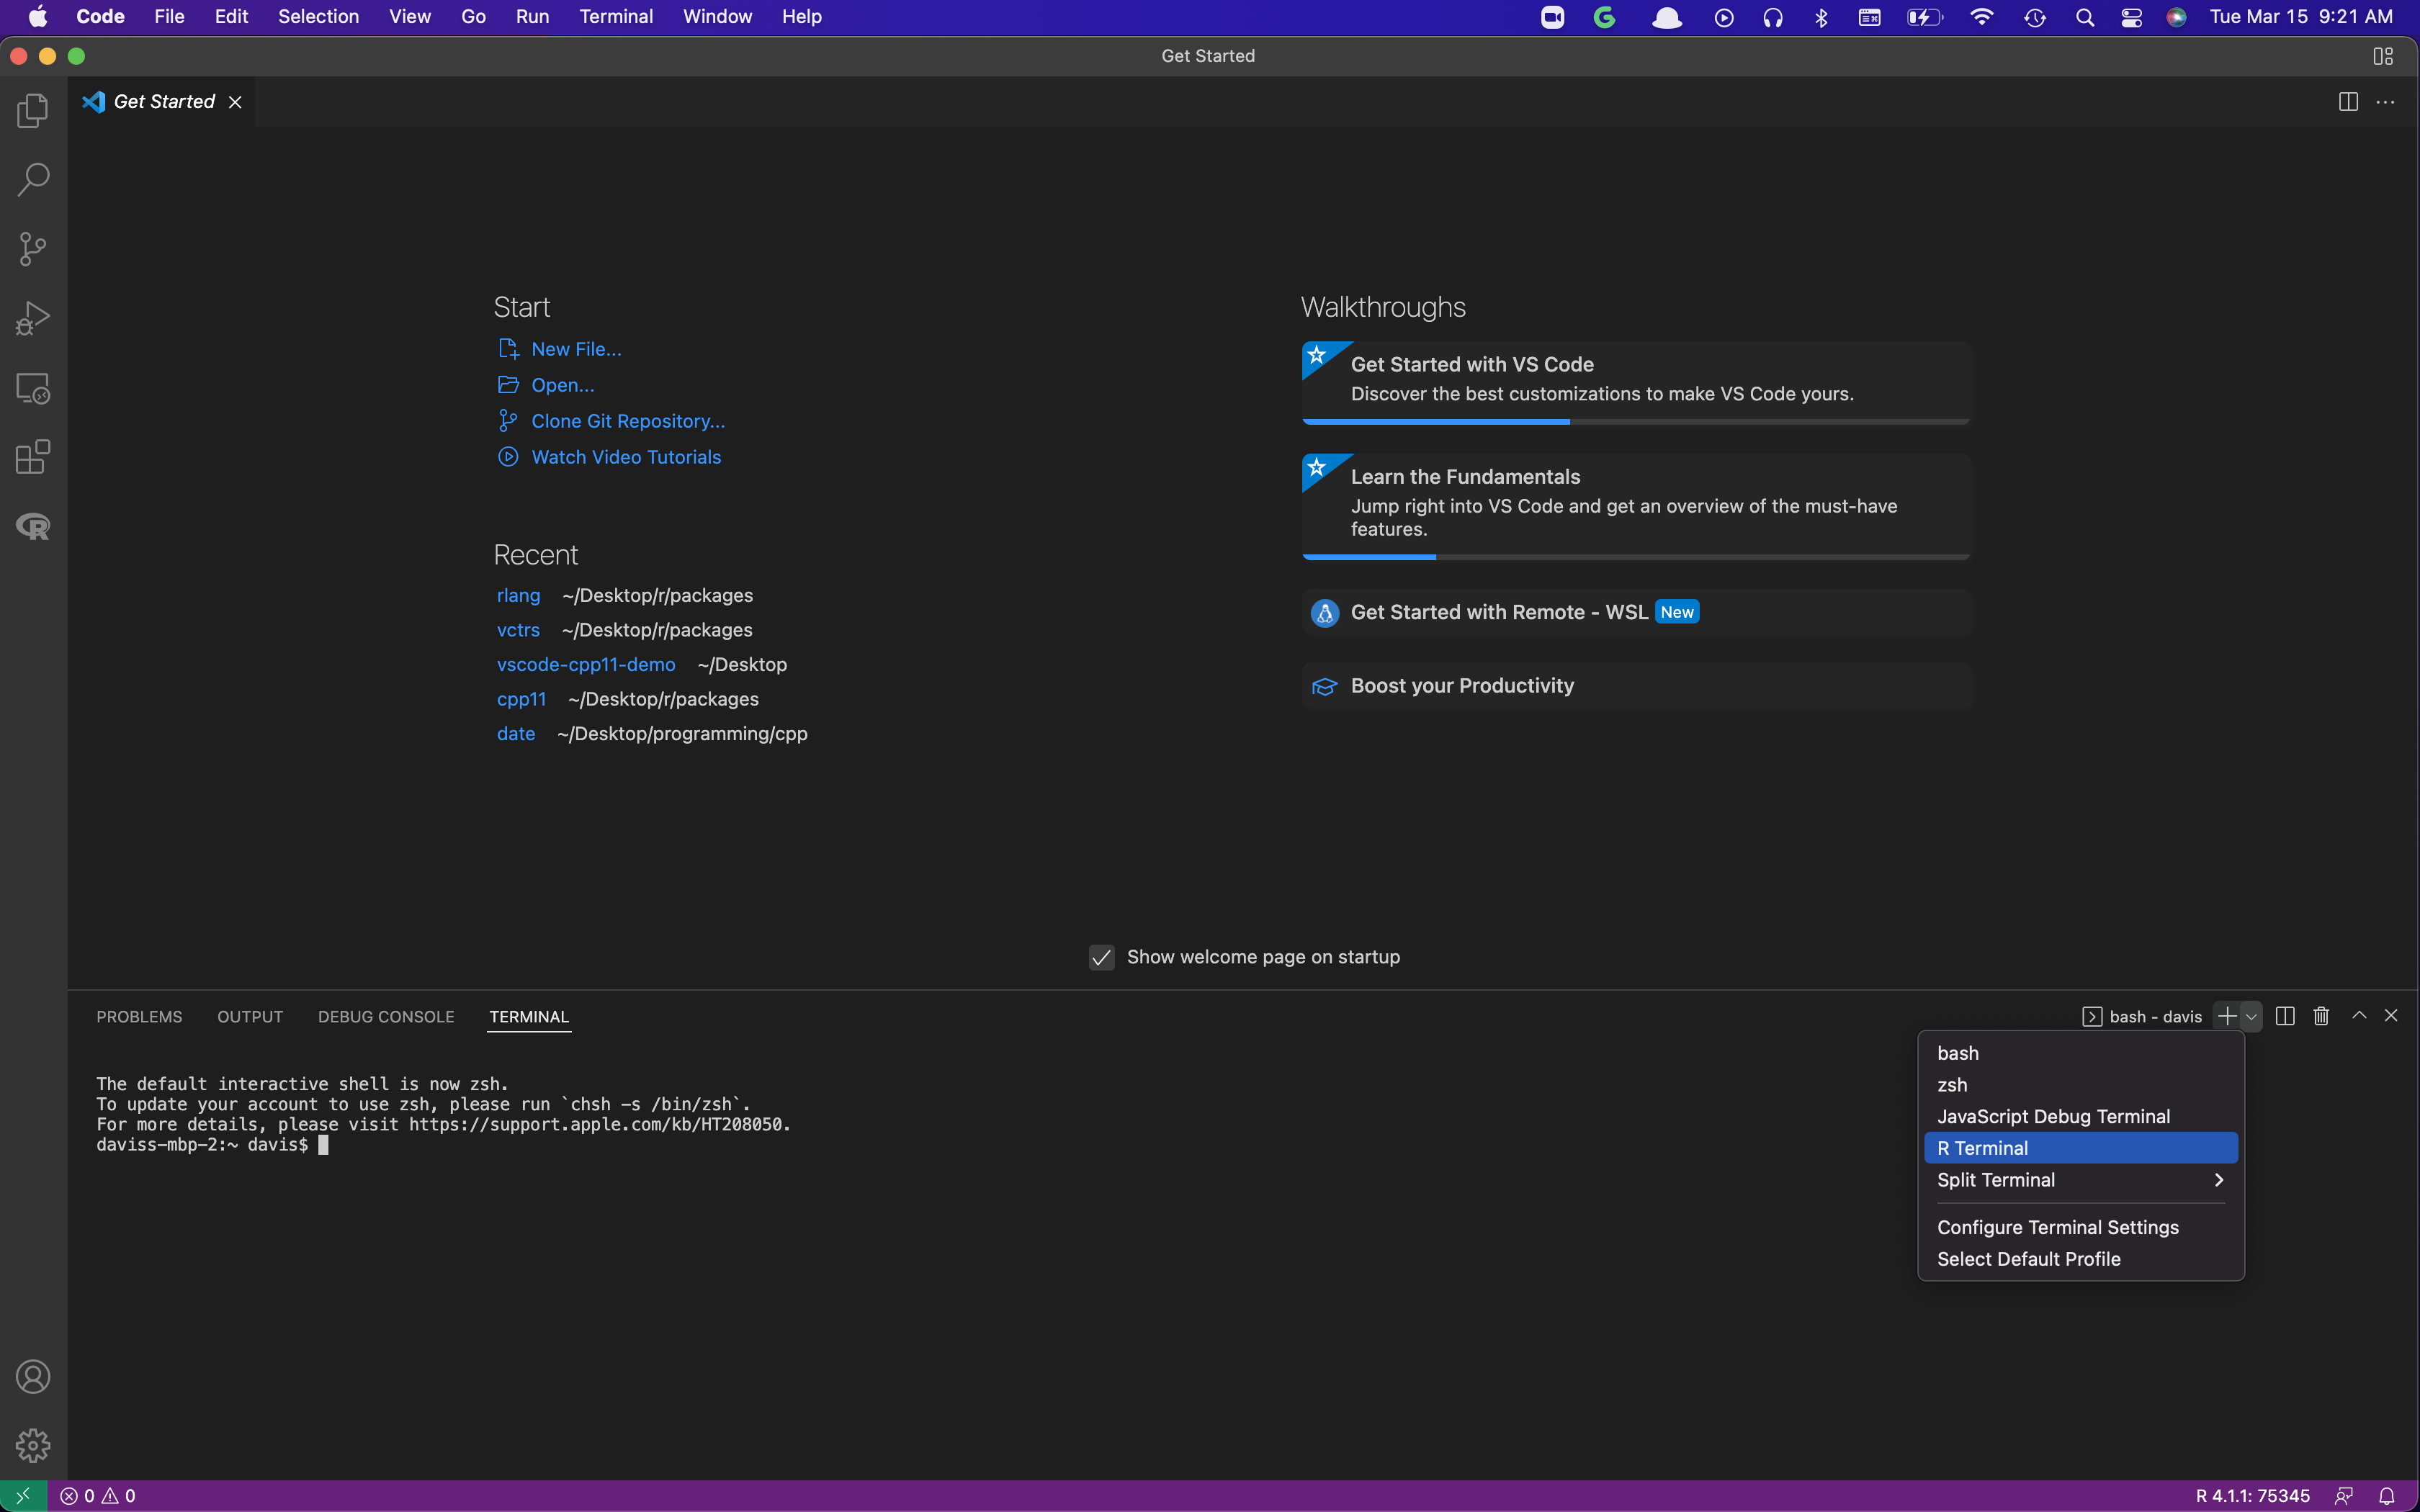
Task: Expand the Split Terminal submenu arrow
Action: point(2220,1179)
